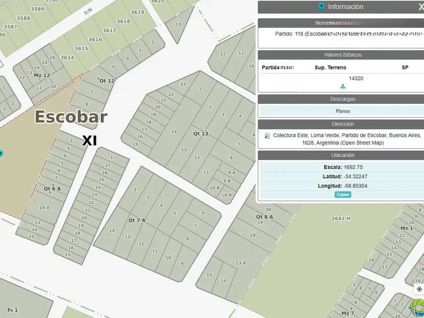424x318 pixels.
Task: Click the globe logo in the corner
Action: pos(417,308)
